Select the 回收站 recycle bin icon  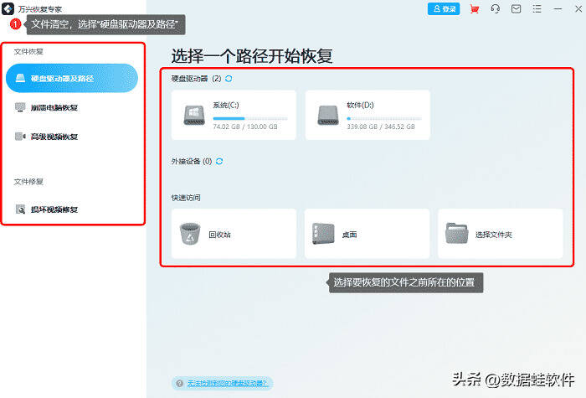pos(190,234)
